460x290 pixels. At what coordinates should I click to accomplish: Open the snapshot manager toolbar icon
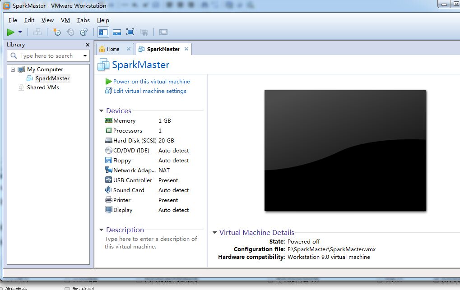84,32
